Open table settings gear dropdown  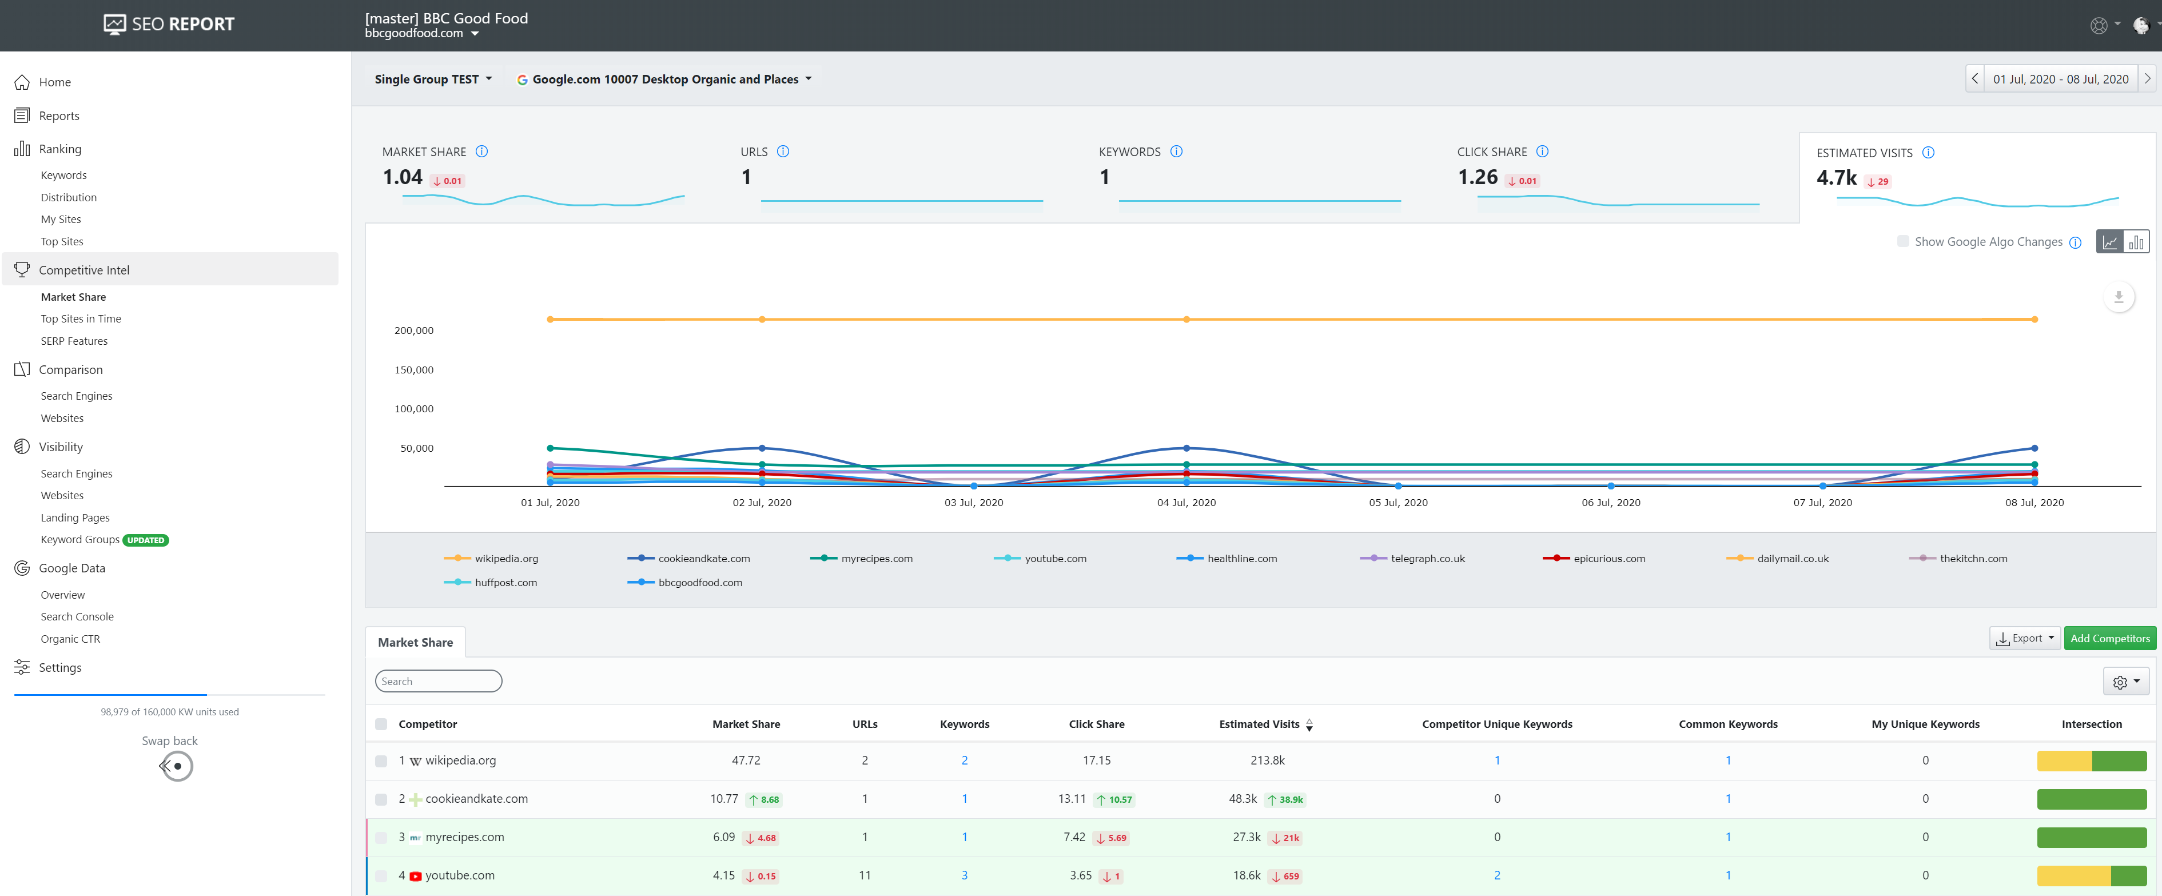tap(2126, 682)
